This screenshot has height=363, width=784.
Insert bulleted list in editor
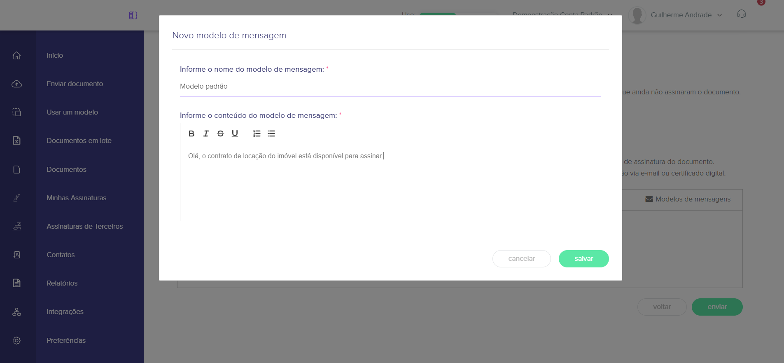pyautogui.click(x=271, y=133)
